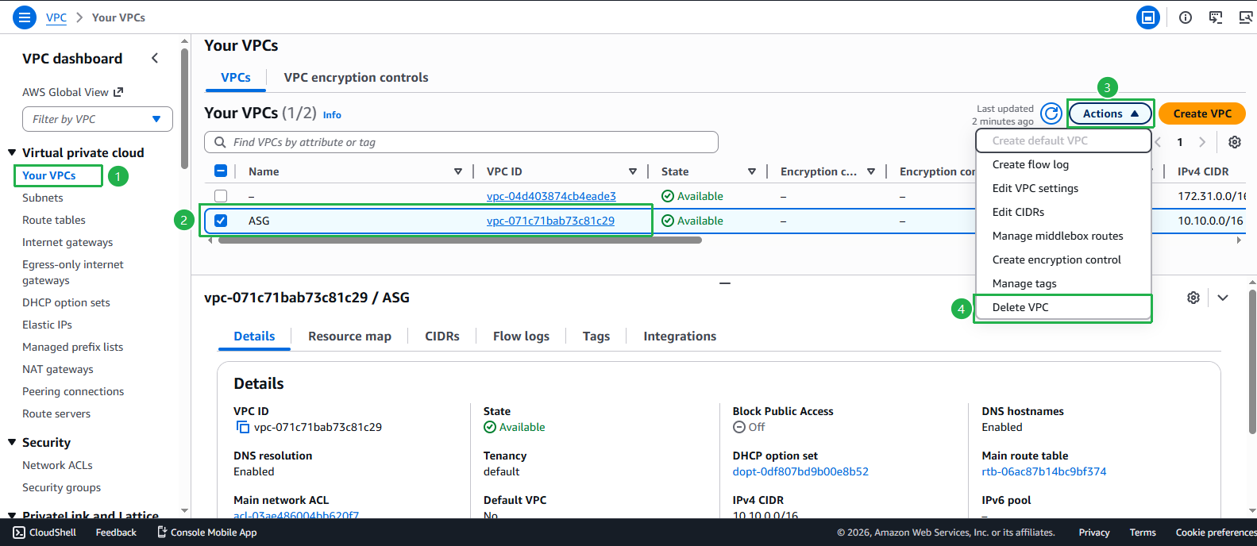This screenshot has height=546, width=1257.
Task: Sort VPCs by State column
Action: pos(752,171)
